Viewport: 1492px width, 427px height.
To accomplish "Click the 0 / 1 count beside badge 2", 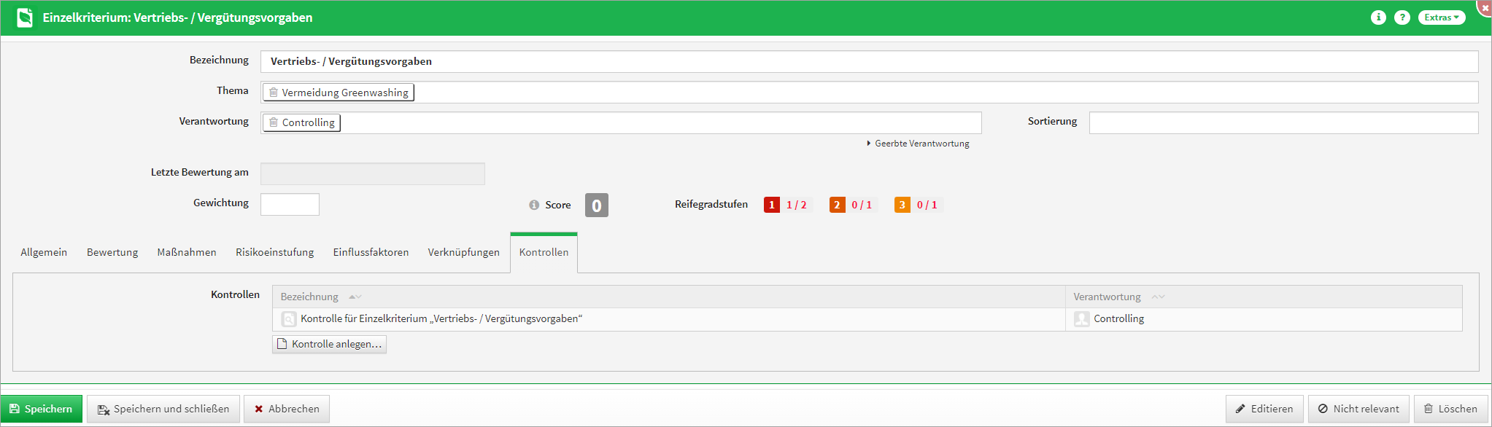I will coord(862,205).
